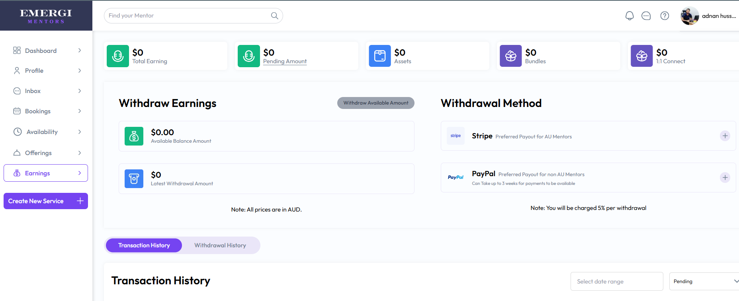Select the Transaction History tab
Viewport: 739px width, 301px height.
click(x=144, y=245)
